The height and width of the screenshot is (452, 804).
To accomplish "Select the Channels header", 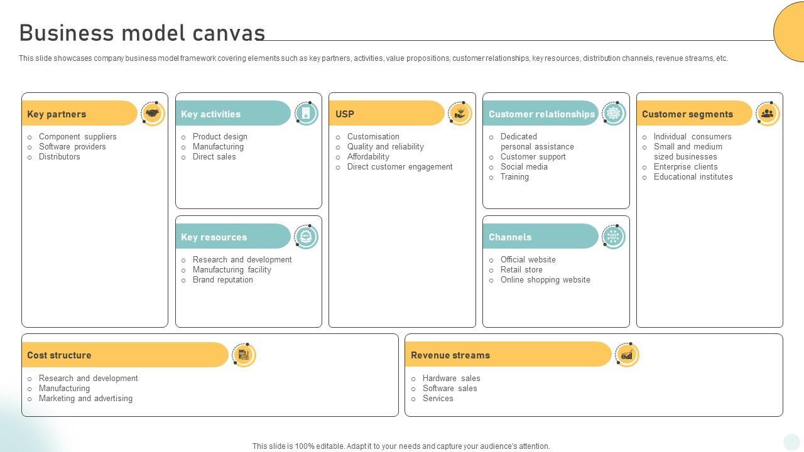I will tap(541, 237).
